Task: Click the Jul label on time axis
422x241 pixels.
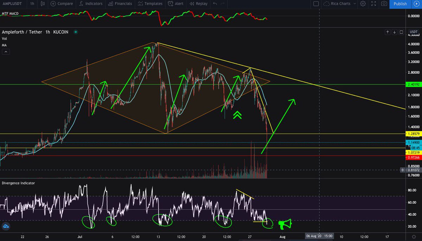Action: 80,236
